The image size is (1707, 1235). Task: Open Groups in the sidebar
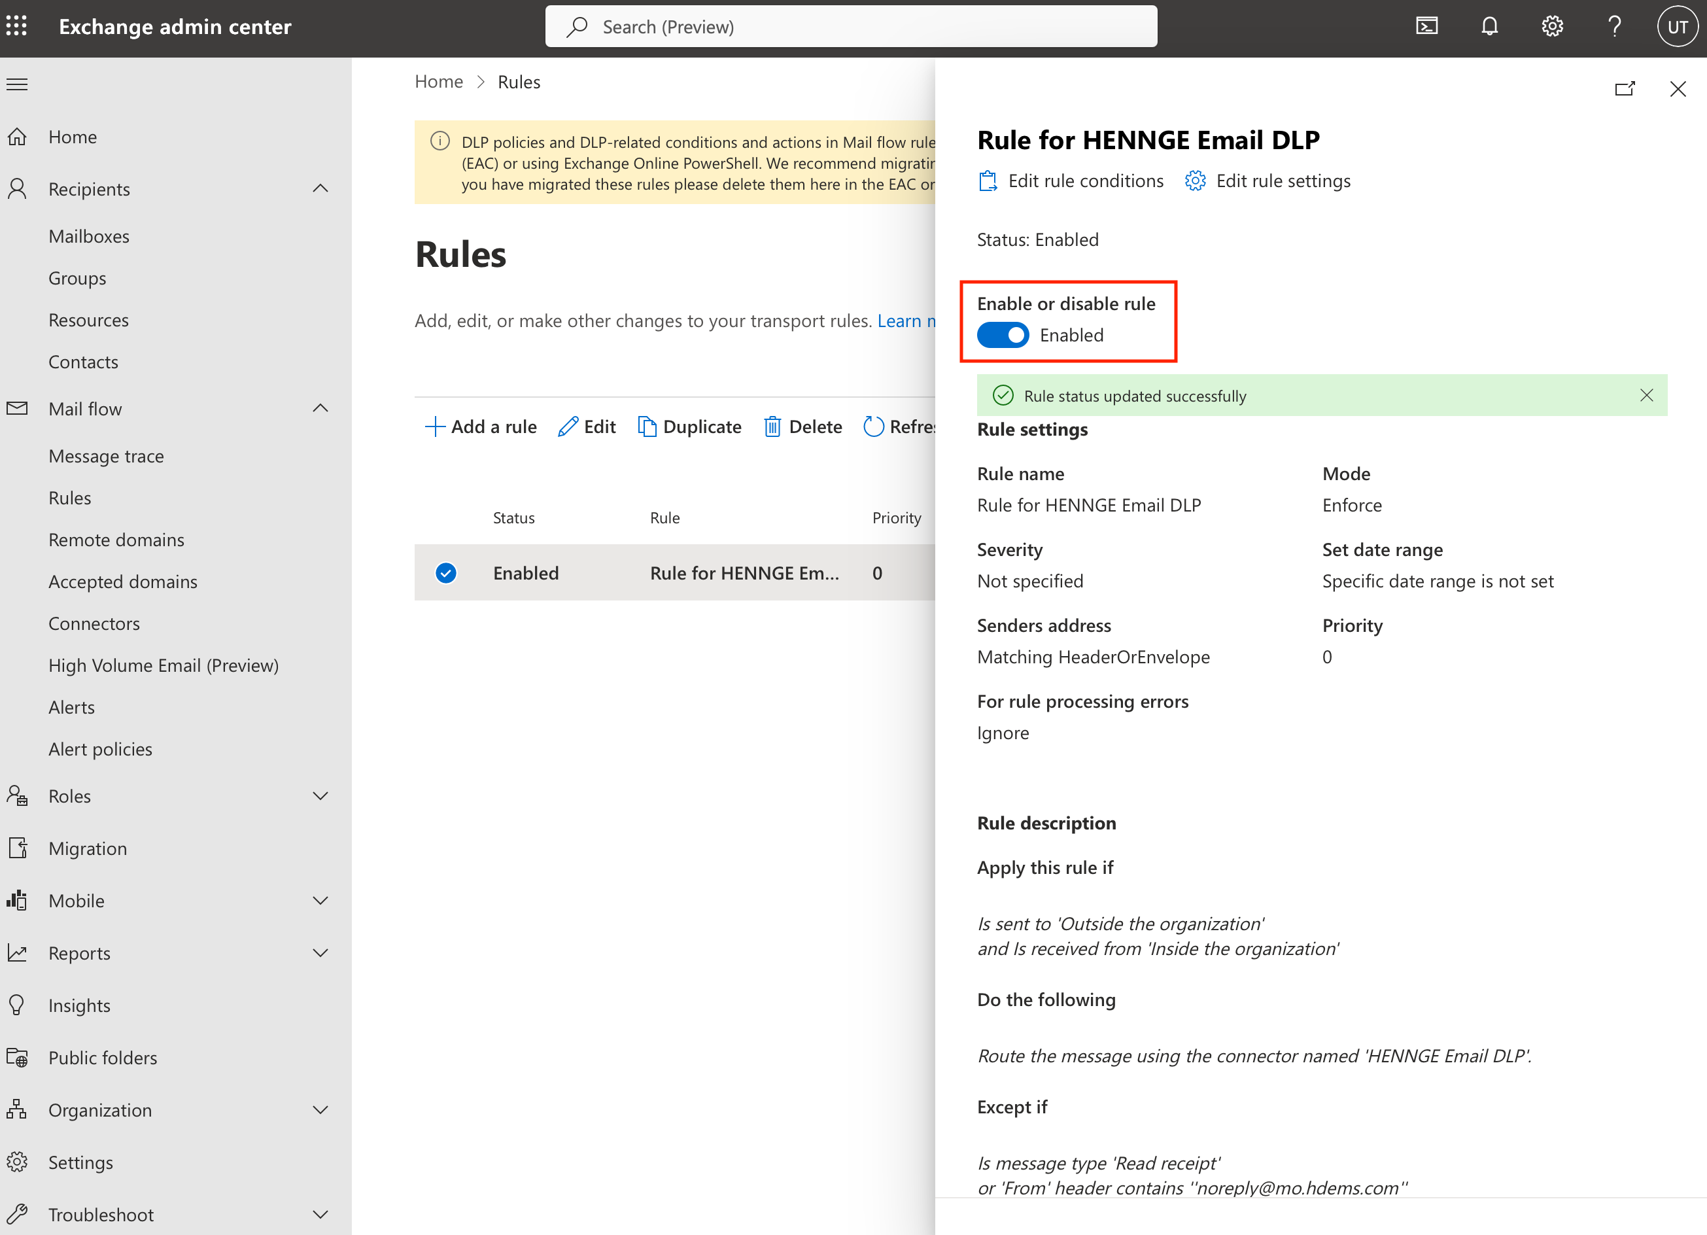[x=77, y=279]
